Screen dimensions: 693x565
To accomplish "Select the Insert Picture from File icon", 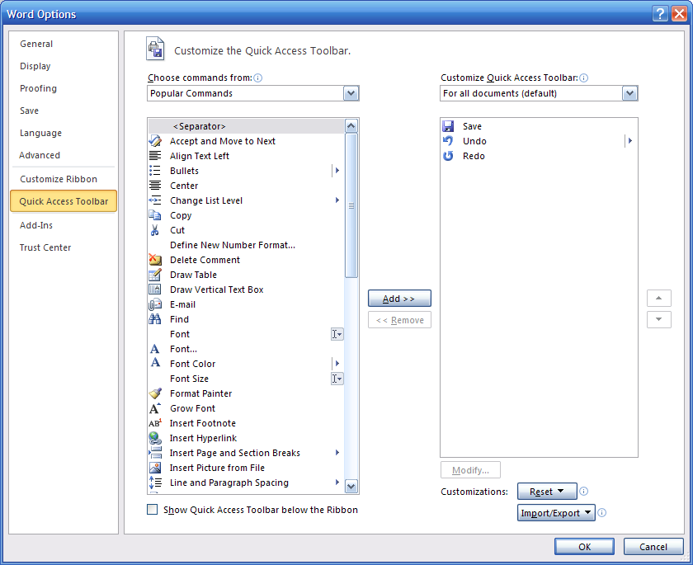I will pyautogui.click(x=155, y=468).
